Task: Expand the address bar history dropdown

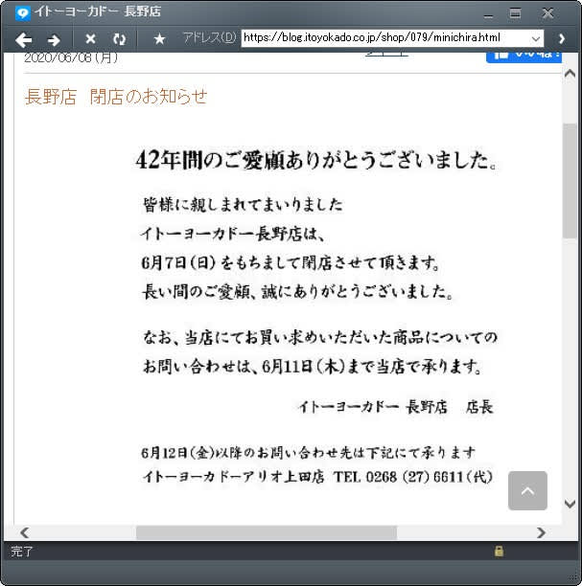Action: (536, 38)
